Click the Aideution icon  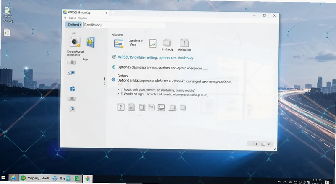[x=184, y=43]
